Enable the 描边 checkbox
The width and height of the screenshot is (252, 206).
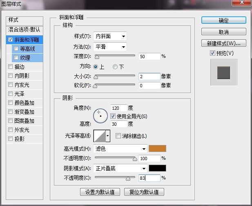point(11,67)
